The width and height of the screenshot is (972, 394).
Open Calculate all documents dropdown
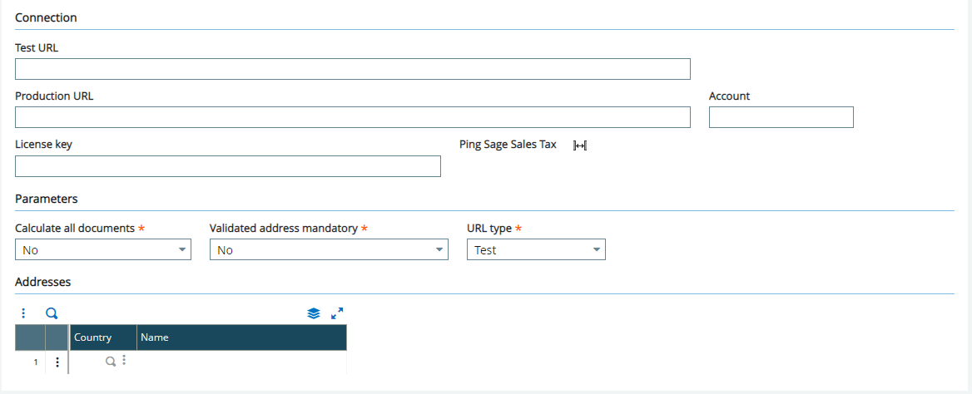103,249
